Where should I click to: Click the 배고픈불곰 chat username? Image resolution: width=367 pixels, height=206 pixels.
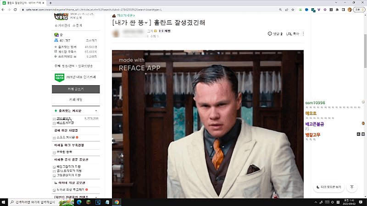315,124
